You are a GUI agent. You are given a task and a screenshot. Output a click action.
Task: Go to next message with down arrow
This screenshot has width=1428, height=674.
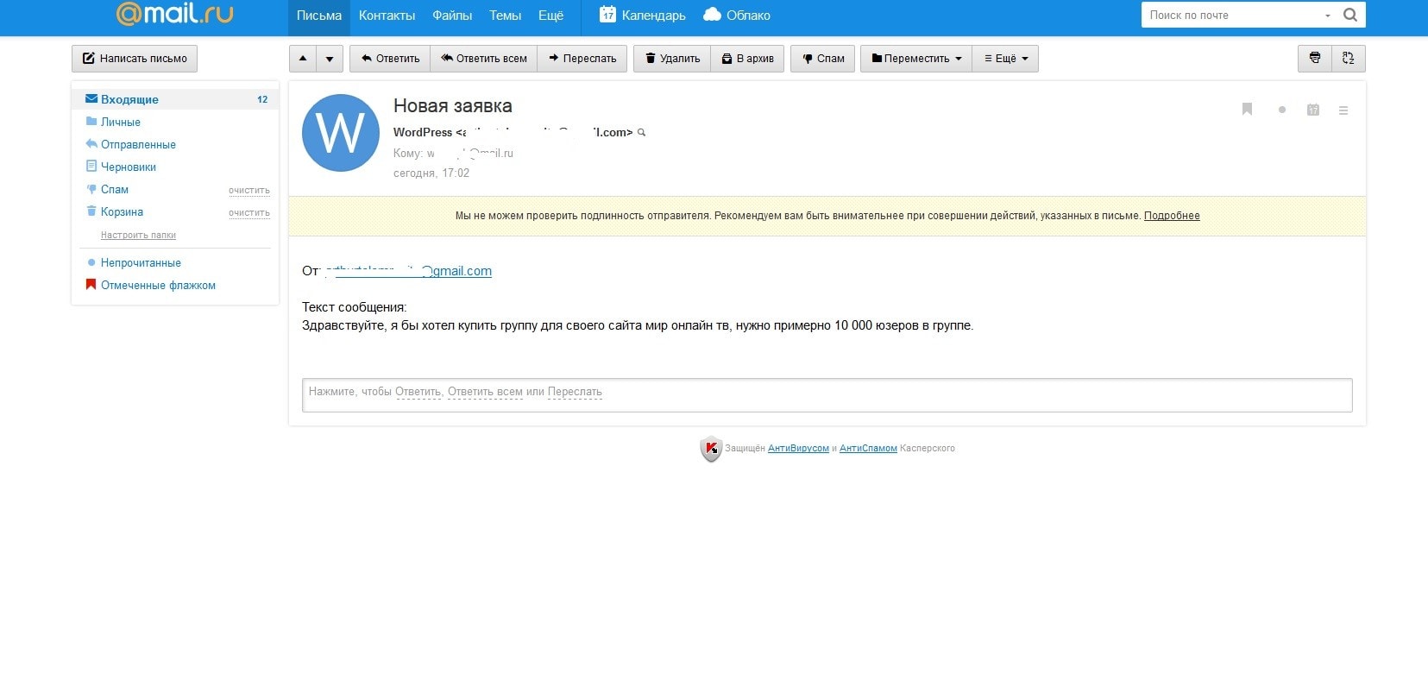point(330,59)
